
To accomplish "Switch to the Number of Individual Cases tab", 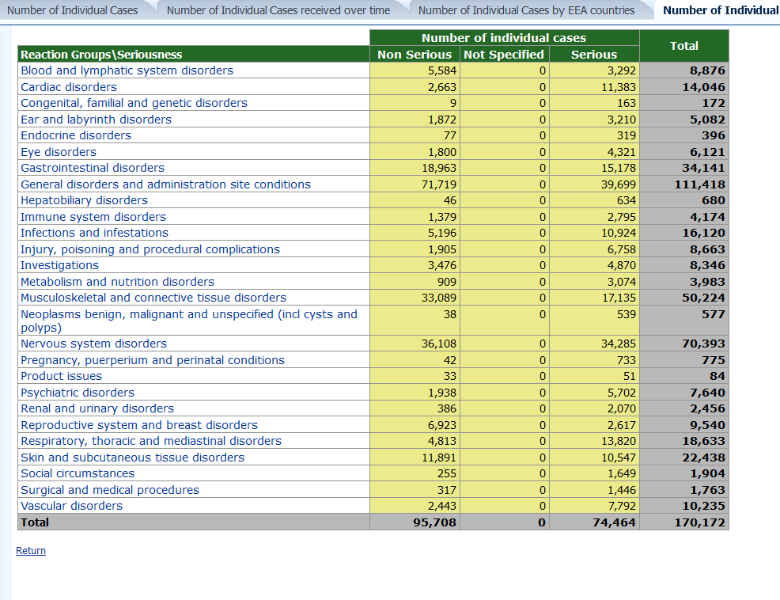I will pos(72,10).
